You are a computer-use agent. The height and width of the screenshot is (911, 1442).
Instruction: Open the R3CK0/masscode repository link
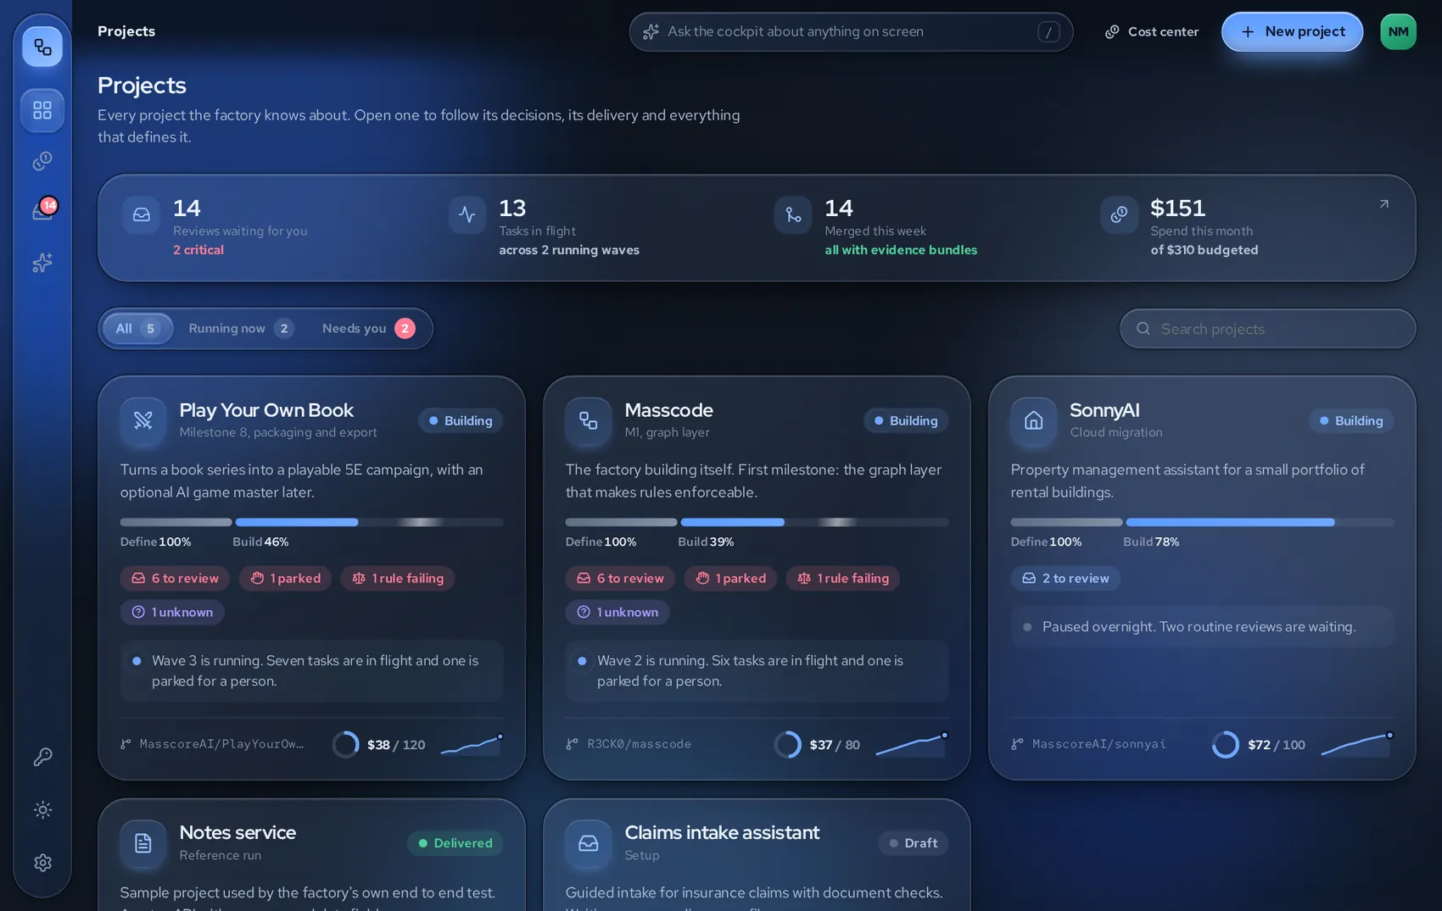click(629, 744)
